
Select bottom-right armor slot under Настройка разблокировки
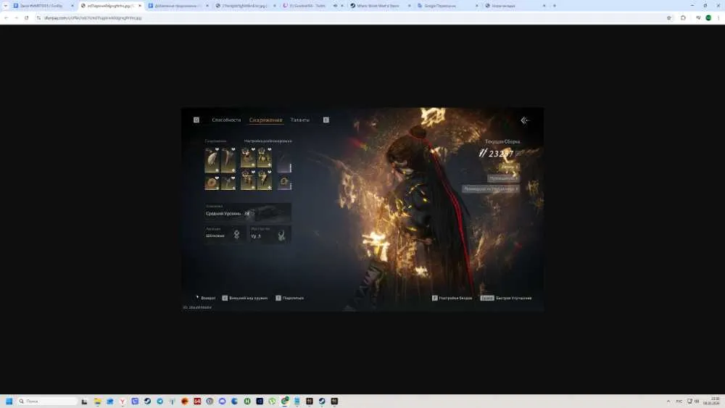click(264, 180)
